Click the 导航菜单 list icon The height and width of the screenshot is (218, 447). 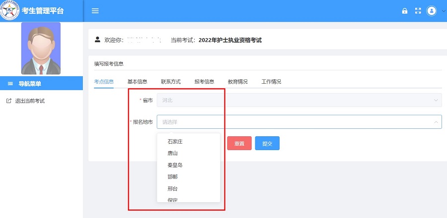click(10, 84)
